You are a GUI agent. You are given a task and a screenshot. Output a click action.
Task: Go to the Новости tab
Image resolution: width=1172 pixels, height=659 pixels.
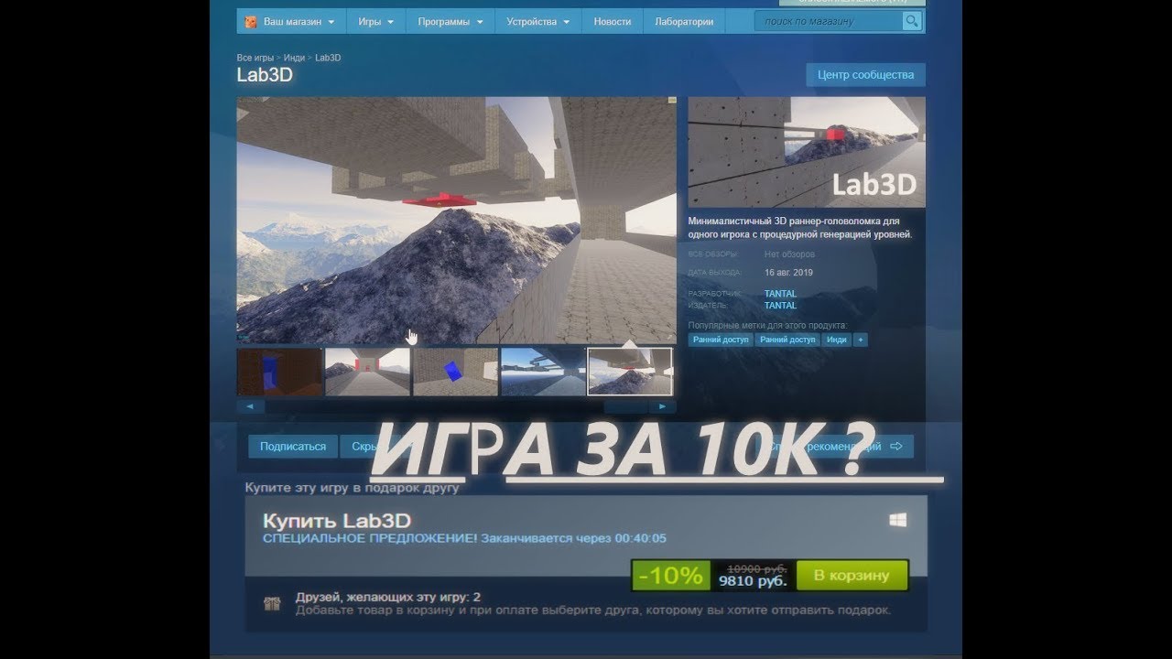(612, 22)
